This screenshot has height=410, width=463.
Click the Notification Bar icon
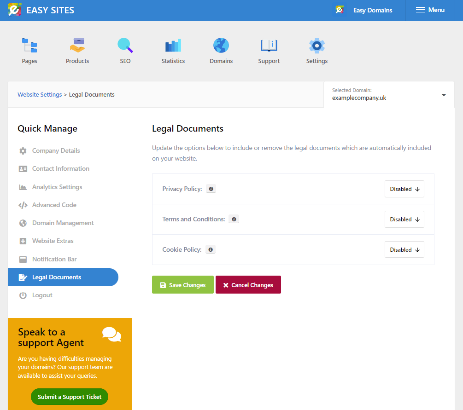(x=23, y=259)
